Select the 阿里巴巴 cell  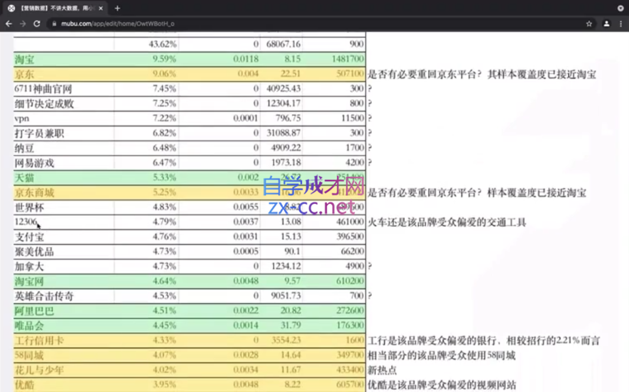(63, 311)
